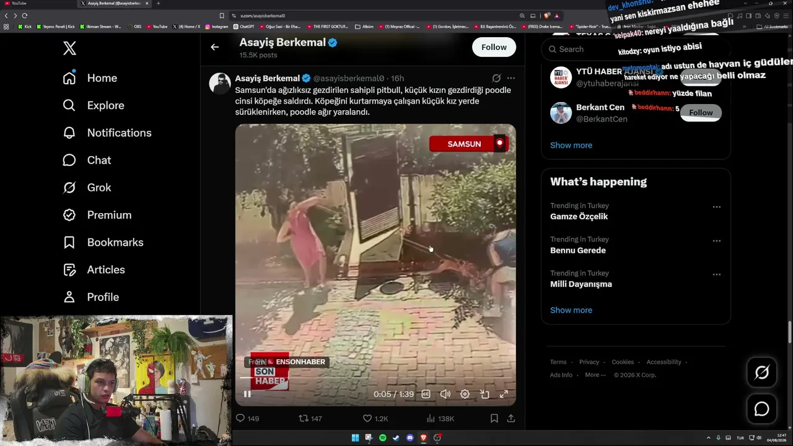Image resolution: width=793 pixels, height=446 pixels.
Task: Enter fullscreen on the video
Action: (504, 394)
